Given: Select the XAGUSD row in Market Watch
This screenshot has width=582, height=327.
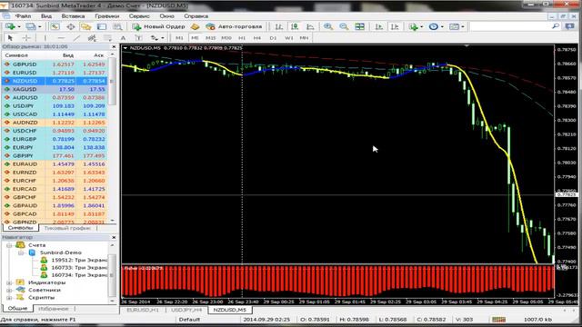Looking at the screenshot, I should pyautogui.click(x=55, y=89).
